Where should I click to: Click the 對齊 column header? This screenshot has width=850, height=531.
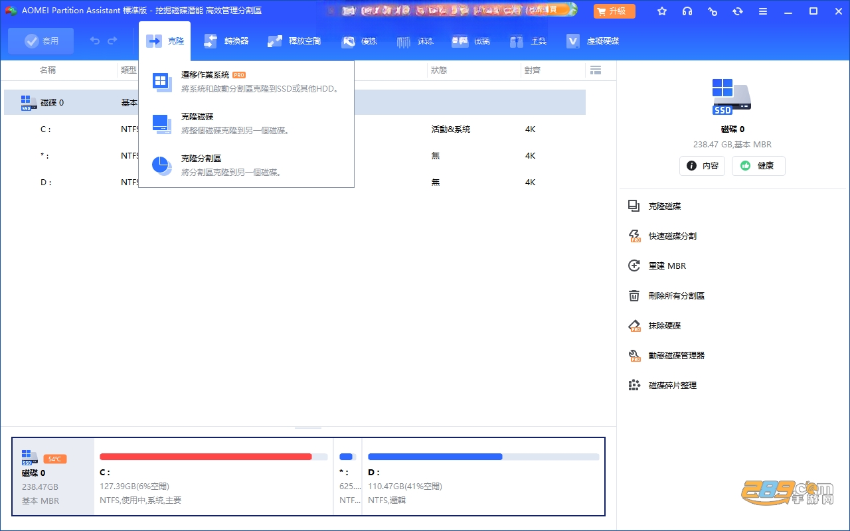[x=533, y=70]
